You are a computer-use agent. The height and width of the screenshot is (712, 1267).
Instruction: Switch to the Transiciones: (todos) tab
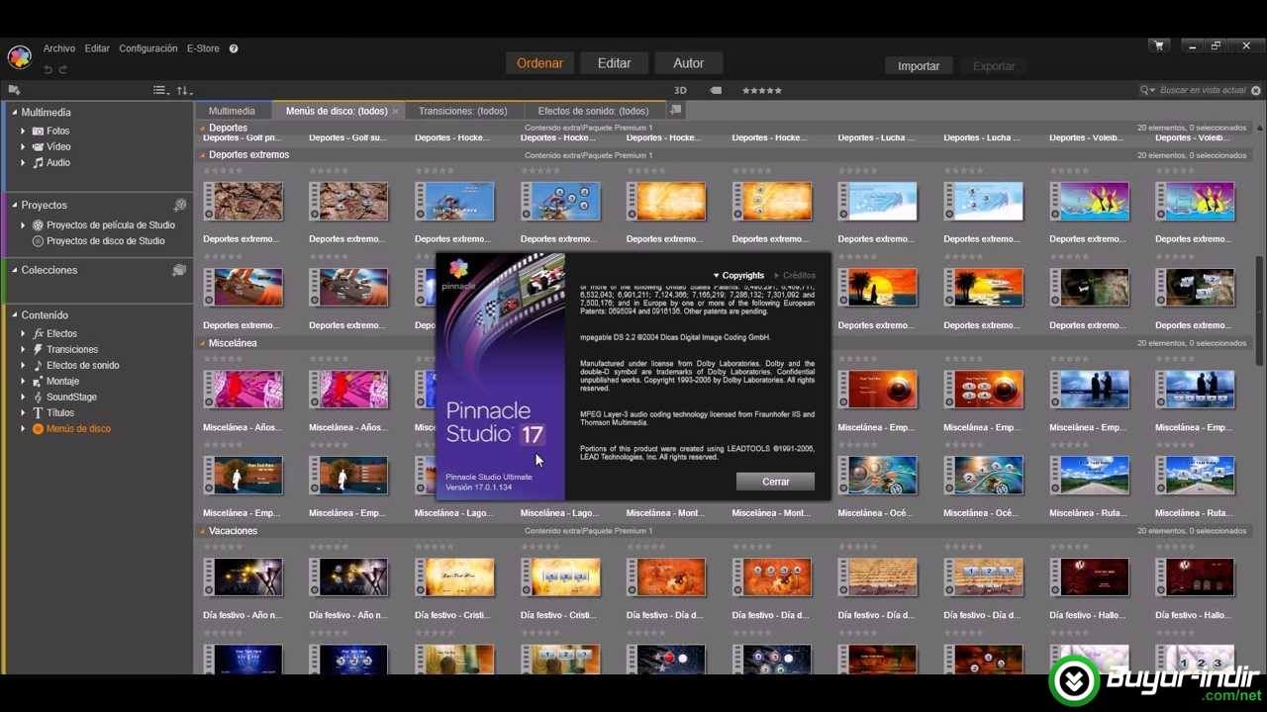point(462,111)
